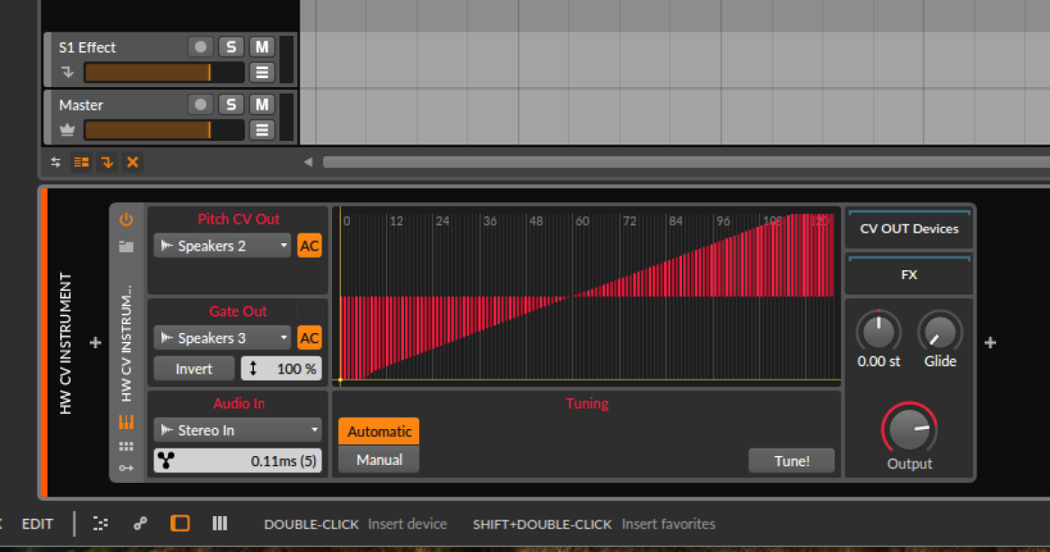Viewport: 1050px width, 552px height.
Task: Click the Tuning section label
Action: tap(587, 404)
